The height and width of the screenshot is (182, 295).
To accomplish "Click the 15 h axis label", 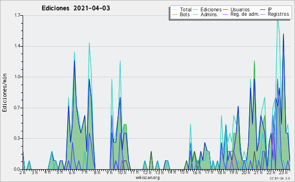I will [x=184, y=172].
